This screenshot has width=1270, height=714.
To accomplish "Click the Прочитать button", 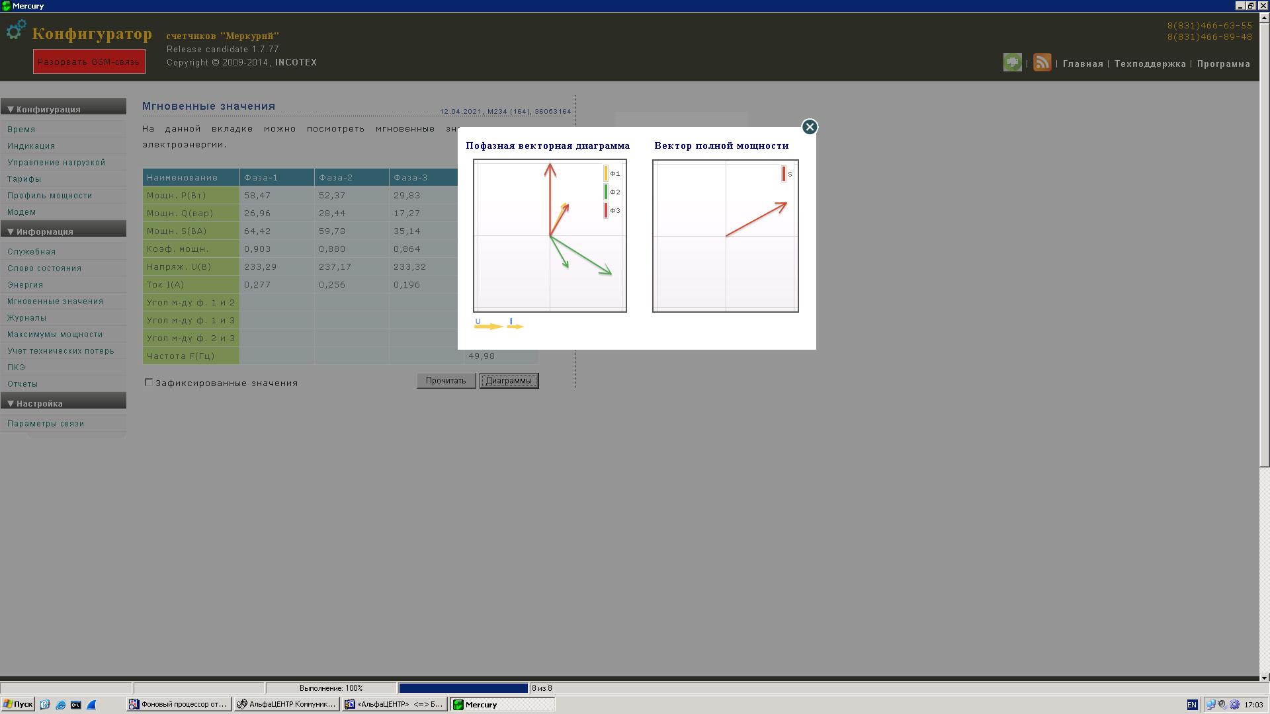I will tap(446, 381).
